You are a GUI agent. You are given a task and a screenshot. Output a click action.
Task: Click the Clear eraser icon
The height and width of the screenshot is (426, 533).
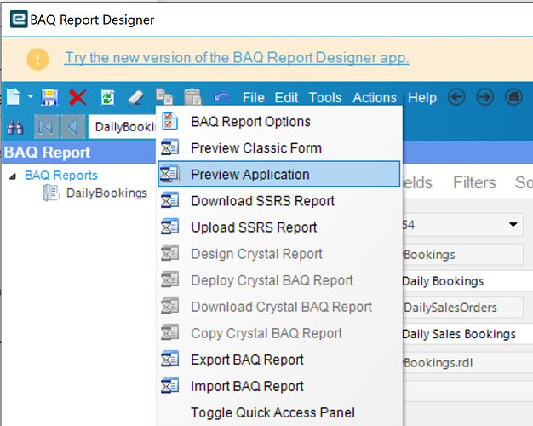coord(136,97)
